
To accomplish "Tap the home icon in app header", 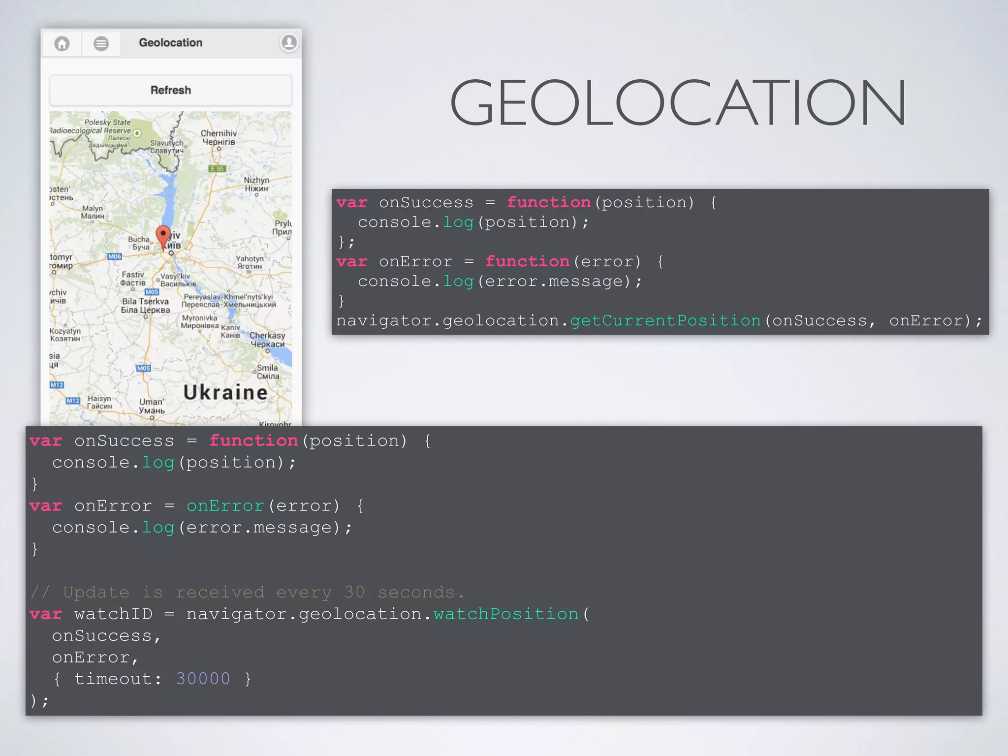I will click(62, 43).
